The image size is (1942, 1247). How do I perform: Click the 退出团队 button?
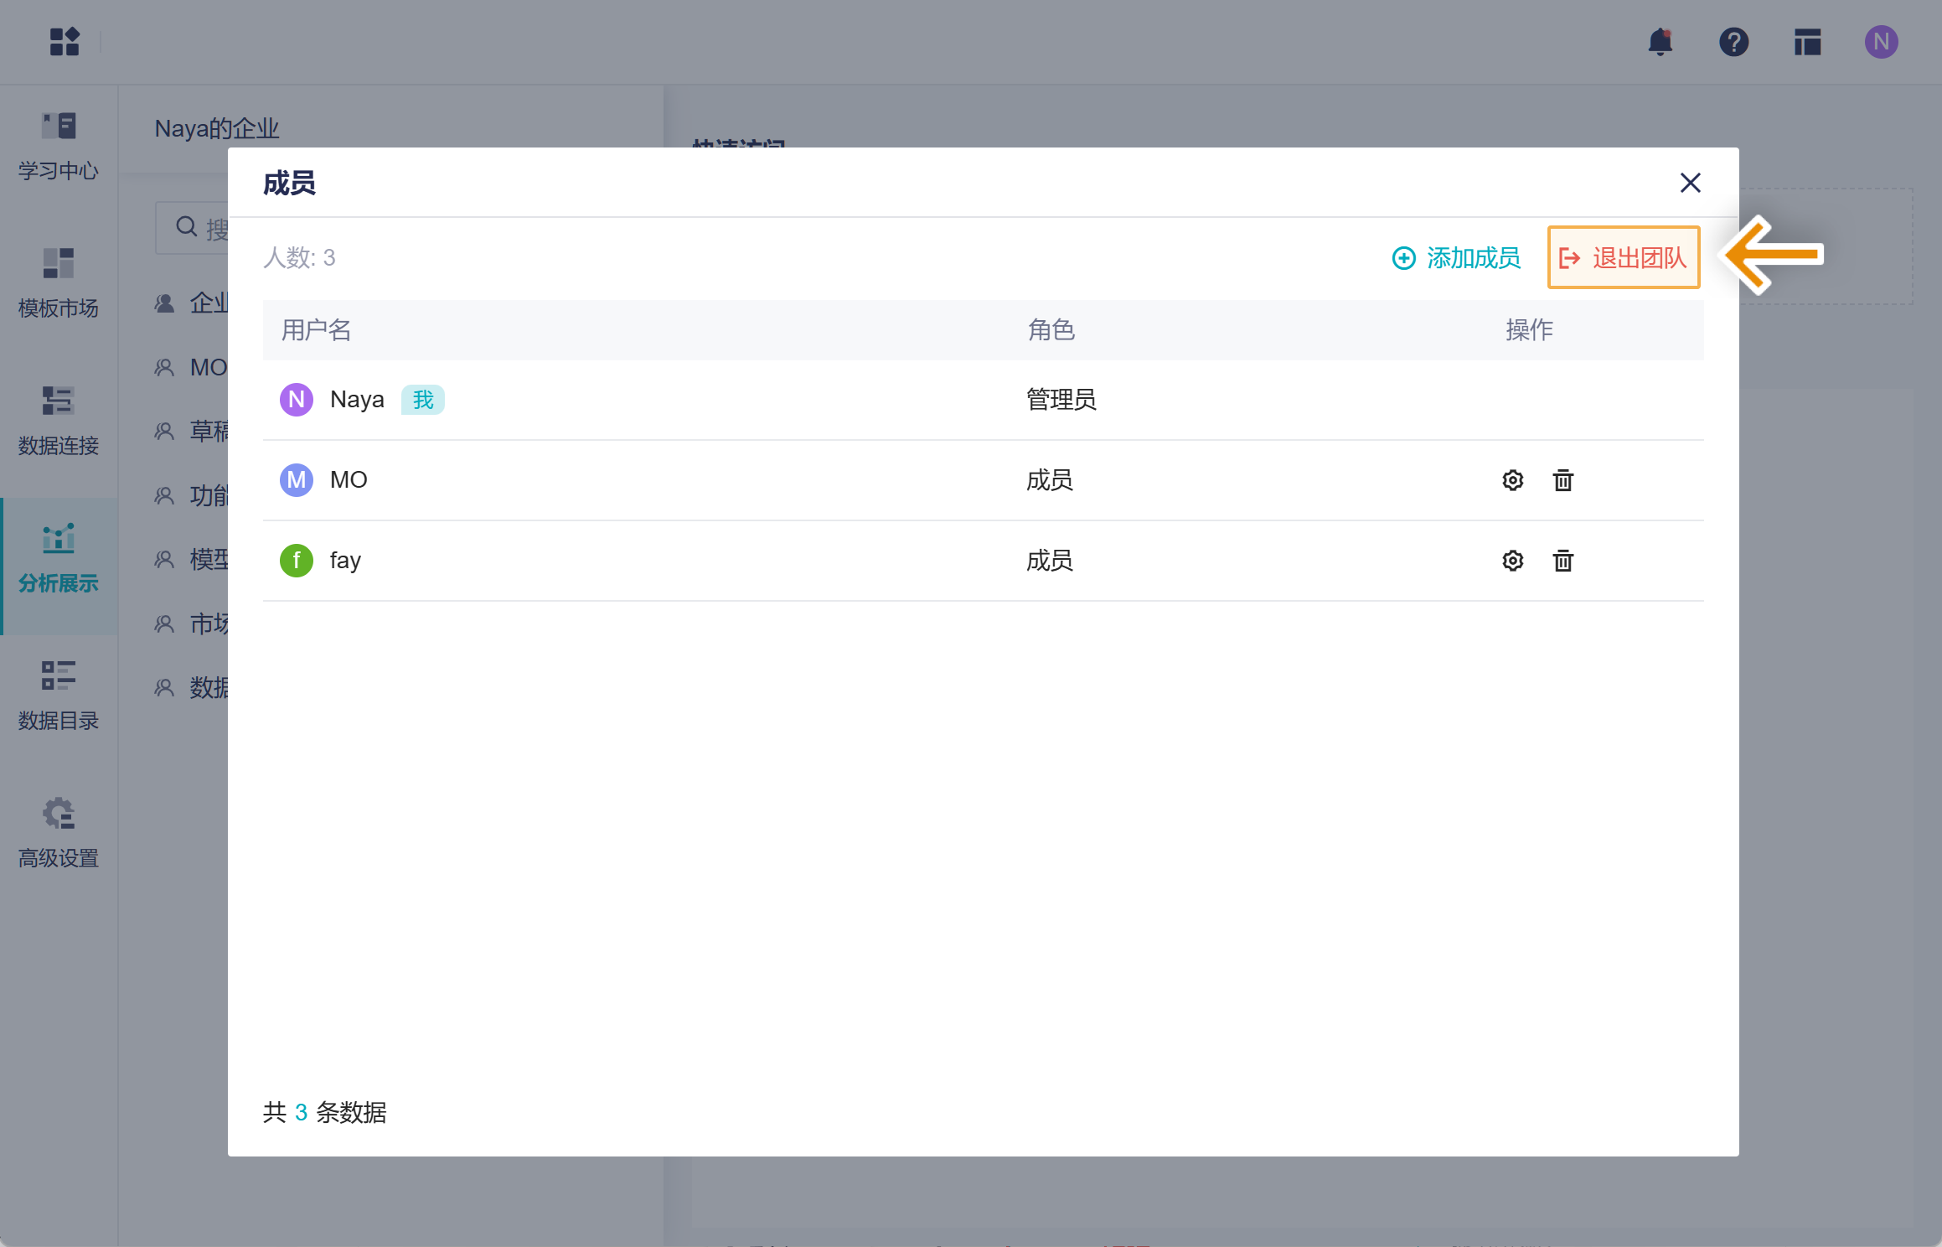tap(1623, 258)
